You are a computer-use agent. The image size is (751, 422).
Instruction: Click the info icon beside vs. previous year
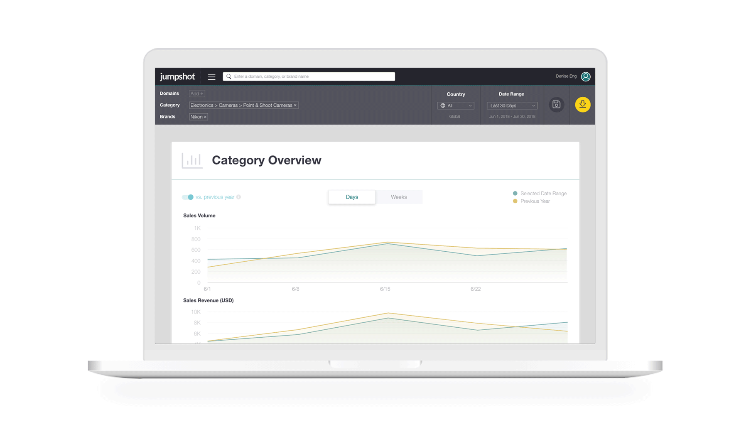click(x=239, y=197)
